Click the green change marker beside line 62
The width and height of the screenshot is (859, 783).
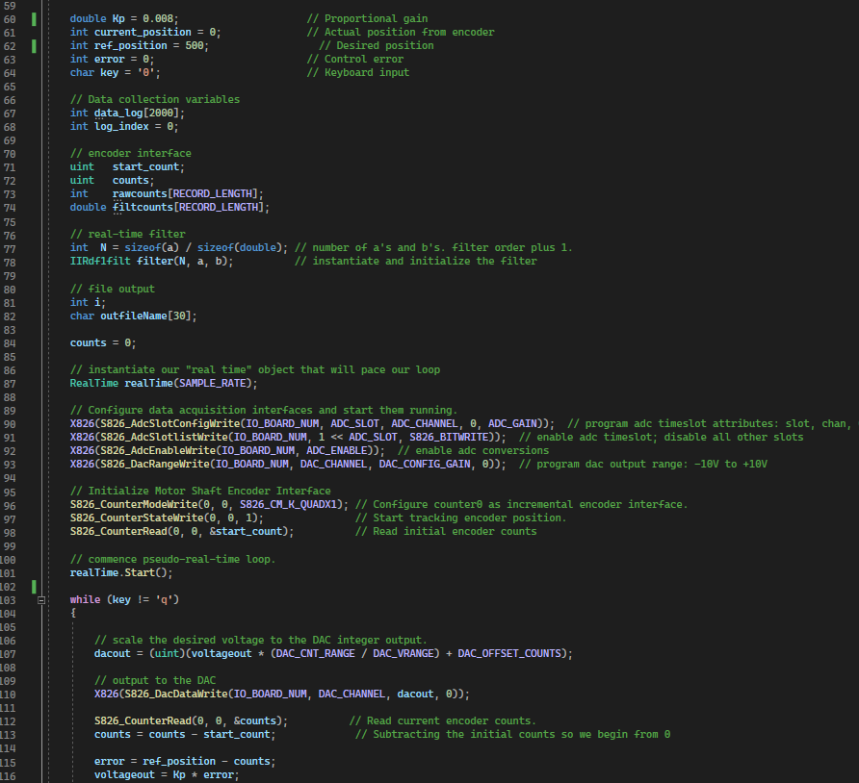point(34,45)
